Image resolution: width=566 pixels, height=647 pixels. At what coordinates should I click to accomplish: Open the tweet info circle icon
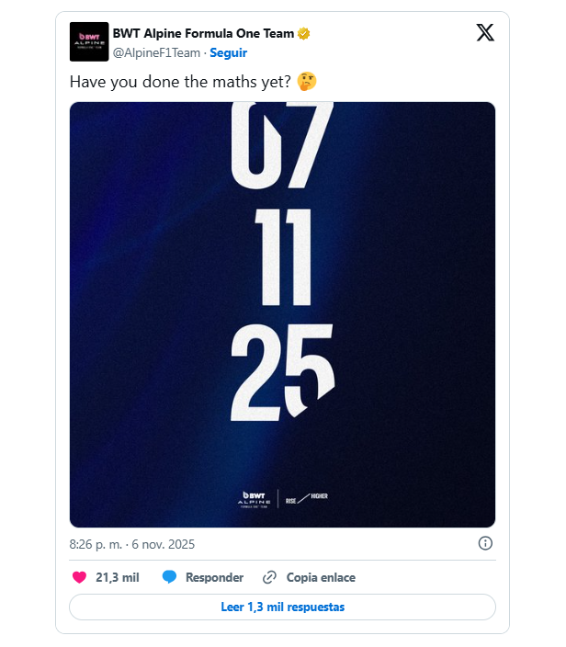pos(486,543)
